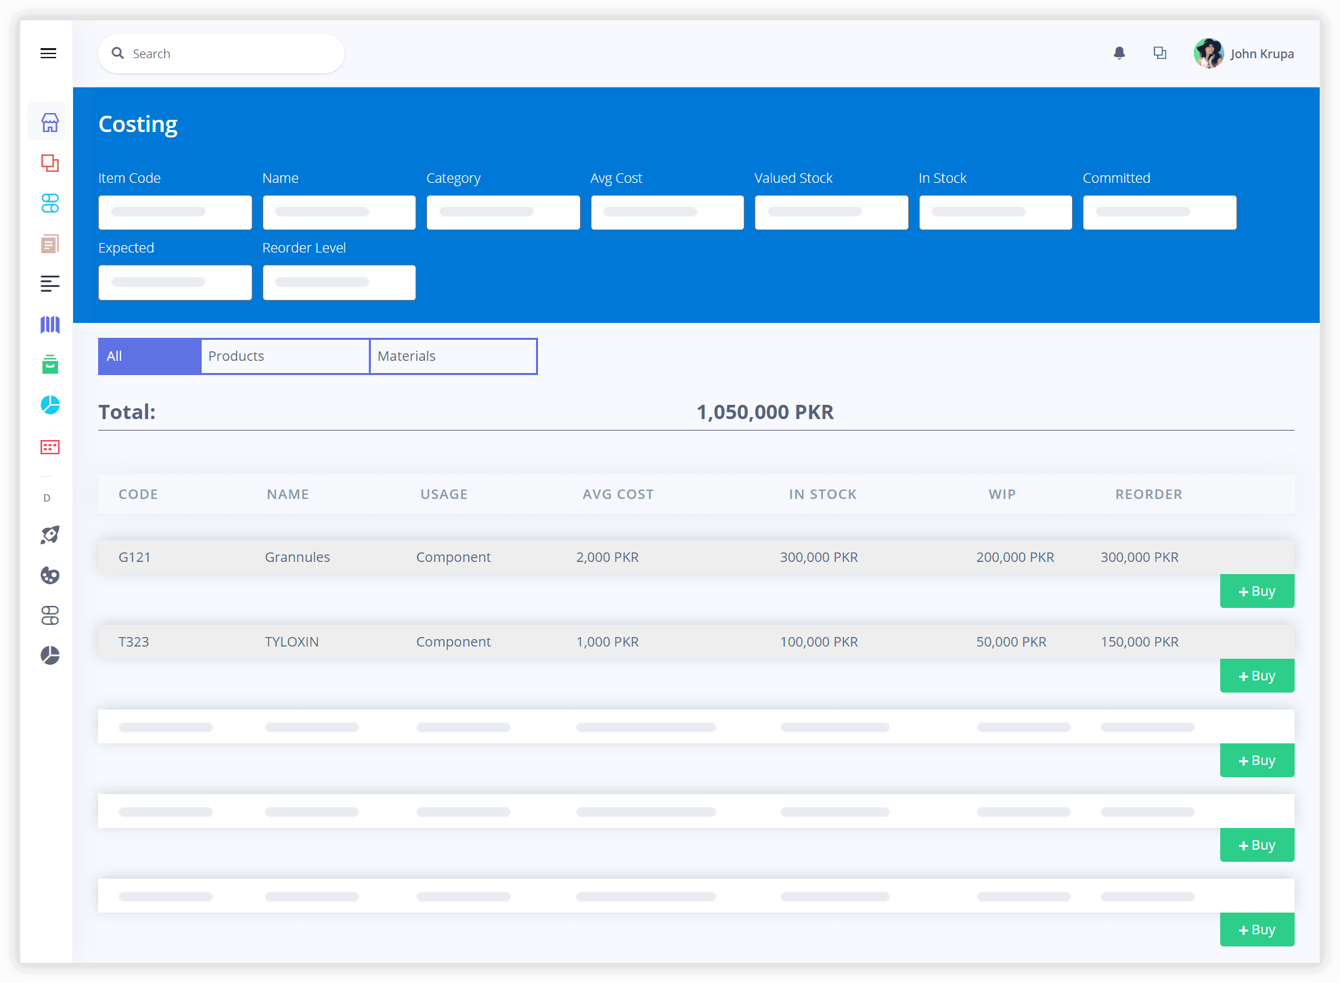This screenshot has height=983, width=1340.
Task: Click the REORDER column header
Action: [x=1149, y=494]
